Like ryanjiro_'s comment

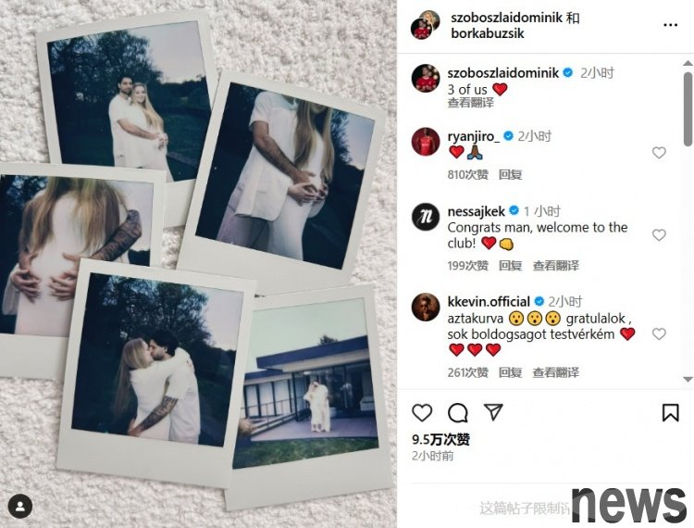(659, 153)
